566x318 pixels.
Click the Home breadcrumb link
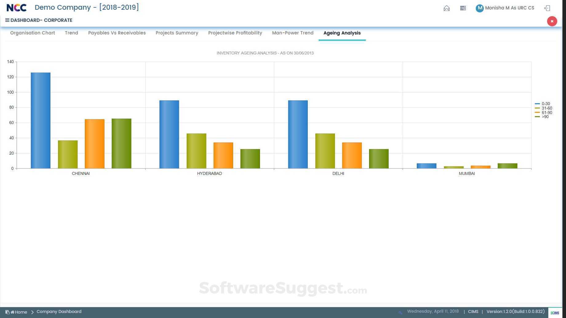pos(19,312)
